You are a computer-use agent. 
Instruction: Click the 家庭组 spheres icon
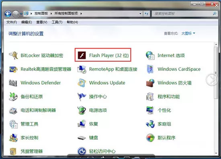(x=150, y=124)
